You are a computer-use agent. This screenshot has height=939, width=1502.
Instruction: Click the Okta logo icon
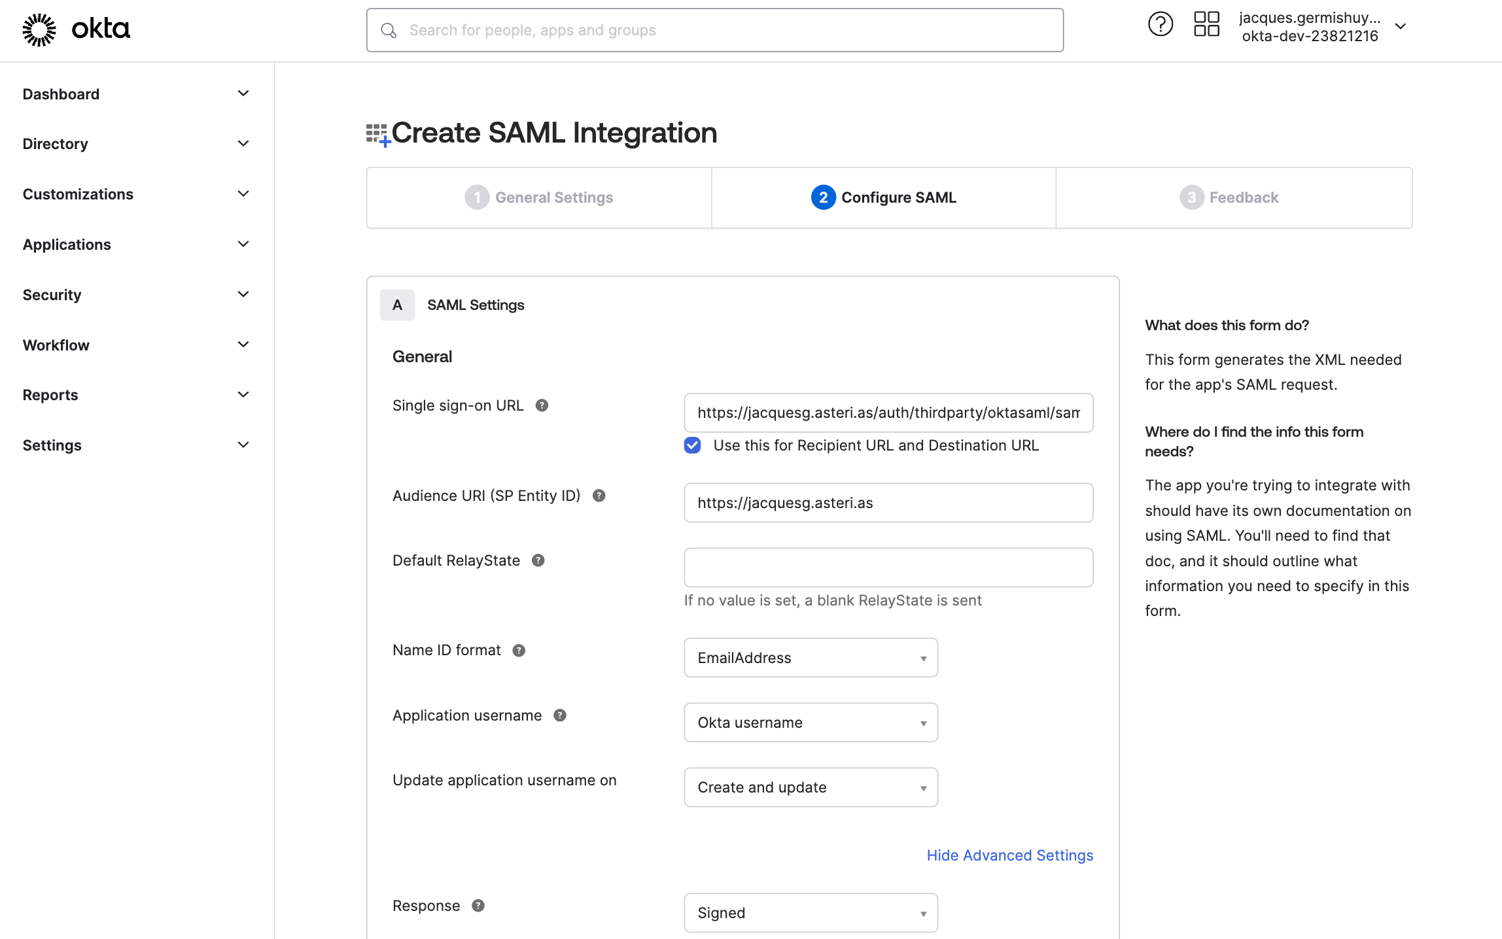39,29
